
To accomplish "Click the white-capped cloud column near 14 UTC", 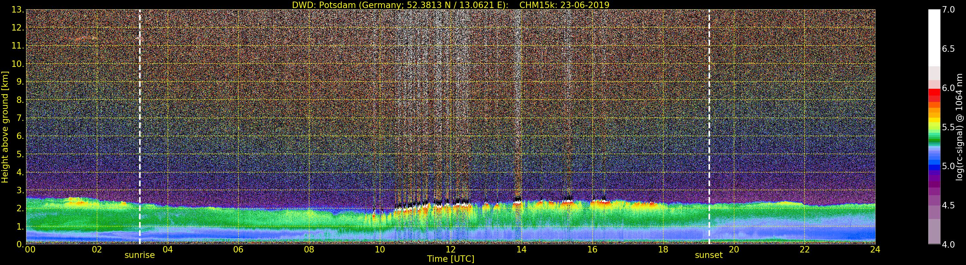I will click(518, 202).
